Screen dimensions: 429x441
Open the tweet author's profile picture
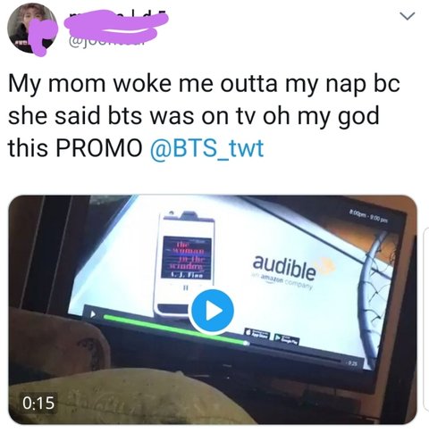tap(32, 29)
